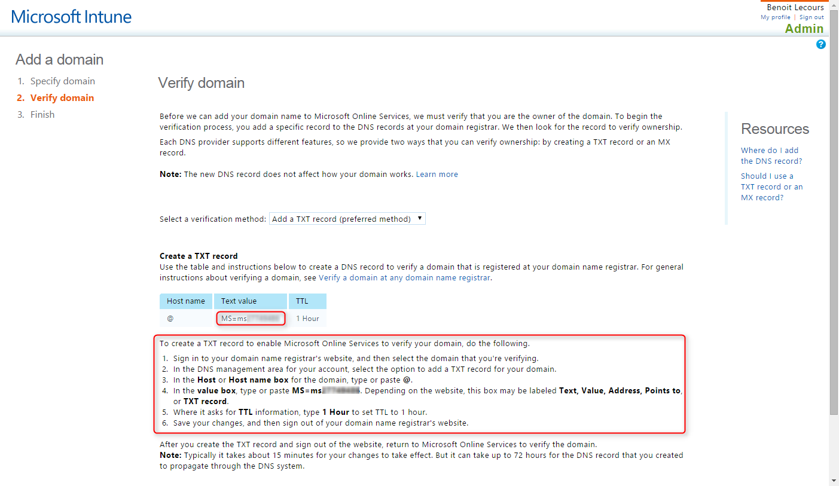Go to step 1 Specify domain
The width and height of the screenshot is (839, 486).
tap(63, 81)
